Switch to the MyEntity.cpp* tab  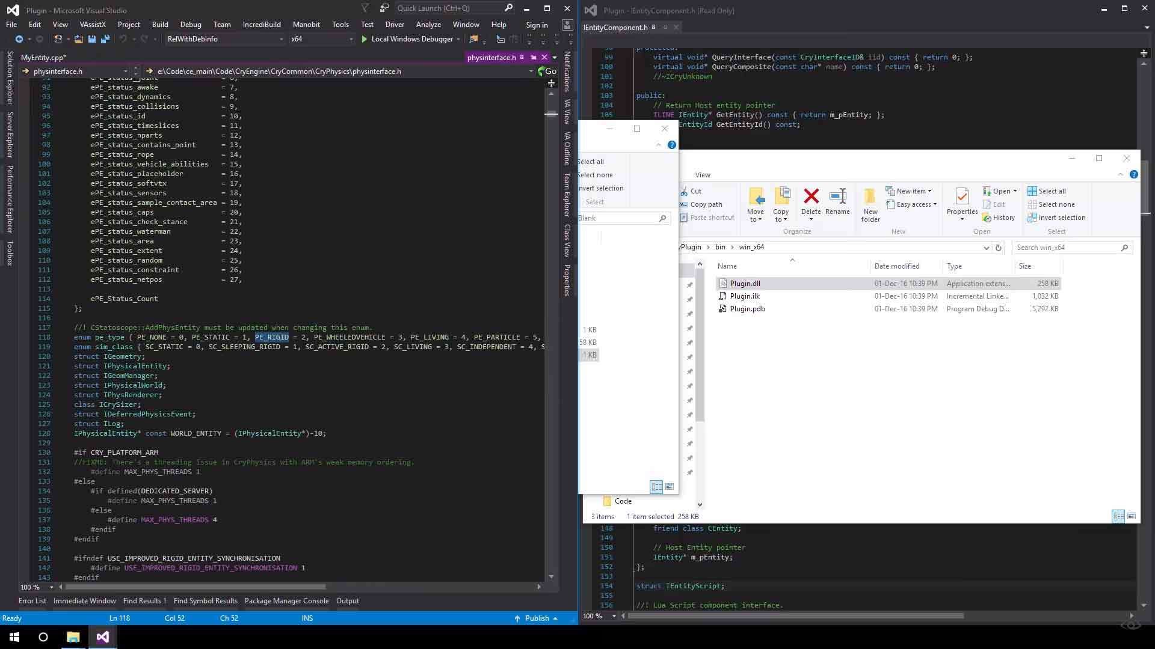(x=43, y=57)
